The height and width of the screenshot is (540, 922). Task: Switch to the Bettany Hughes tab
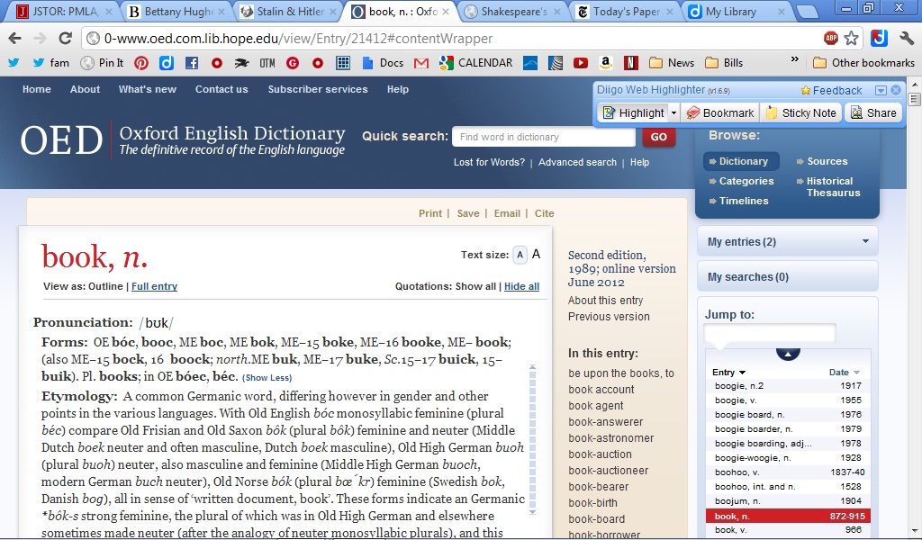pyautogui.click(x=176, y=11)
